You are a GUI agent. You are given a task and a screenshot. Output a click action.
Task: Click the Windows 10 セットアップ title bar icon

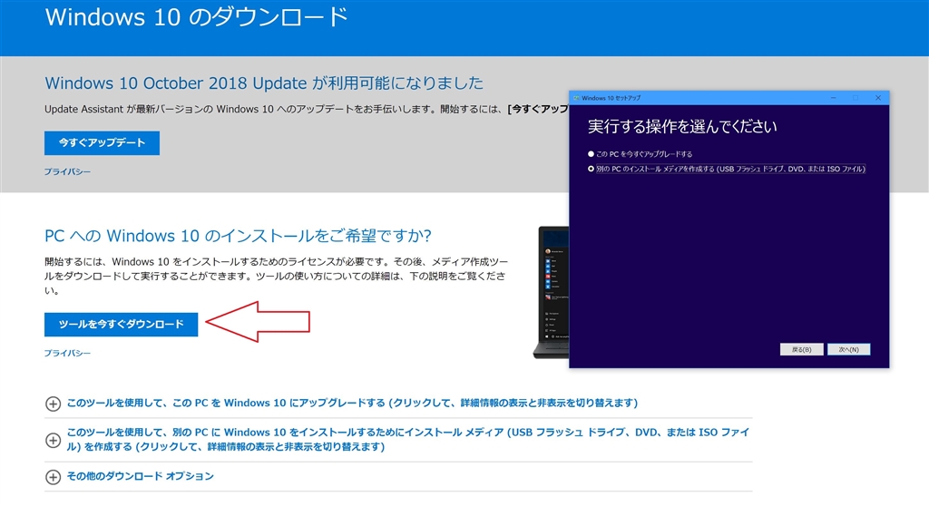(x=576, y=98)
